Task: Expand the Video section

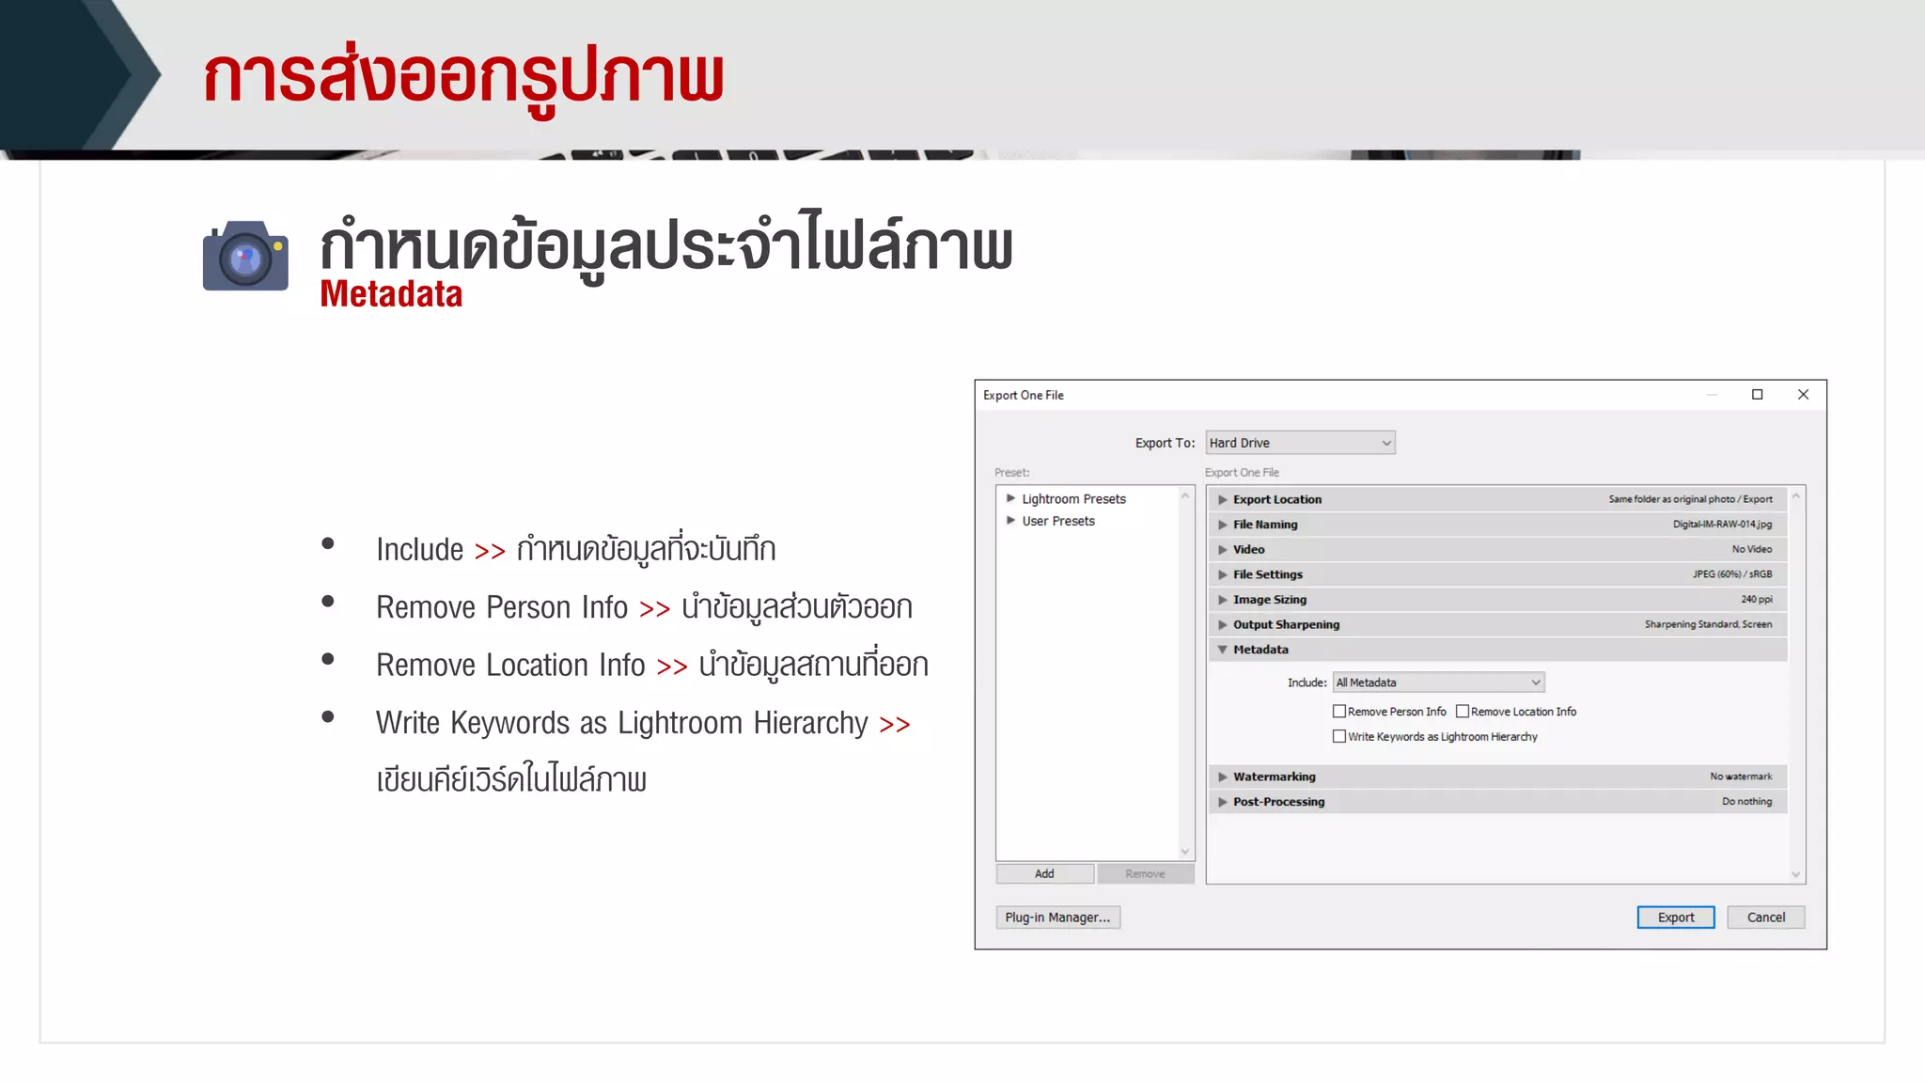Action: click(x=1223, y=549)
